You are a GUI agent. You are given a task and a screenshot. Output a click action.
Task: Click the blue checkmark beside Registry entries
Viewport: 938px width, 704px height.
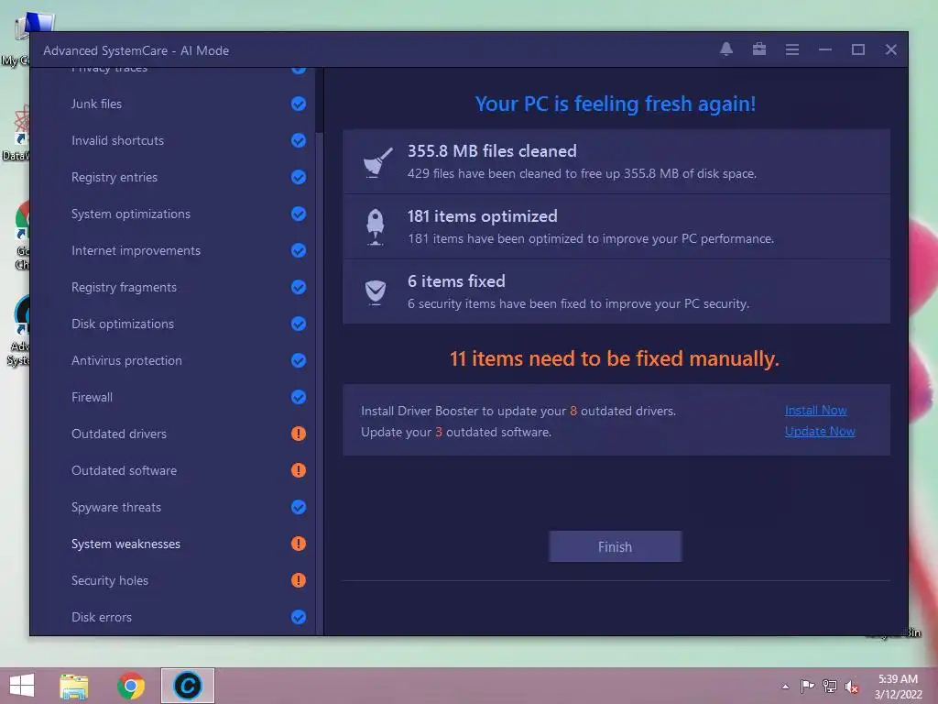click(299, 177)
